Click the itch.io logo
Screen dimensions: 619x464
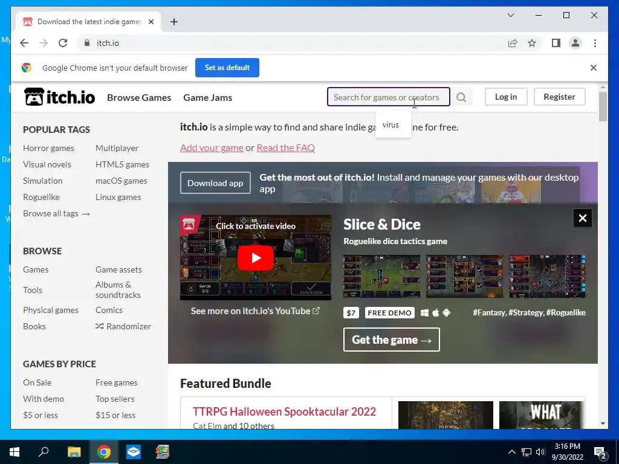click(60, 97)
